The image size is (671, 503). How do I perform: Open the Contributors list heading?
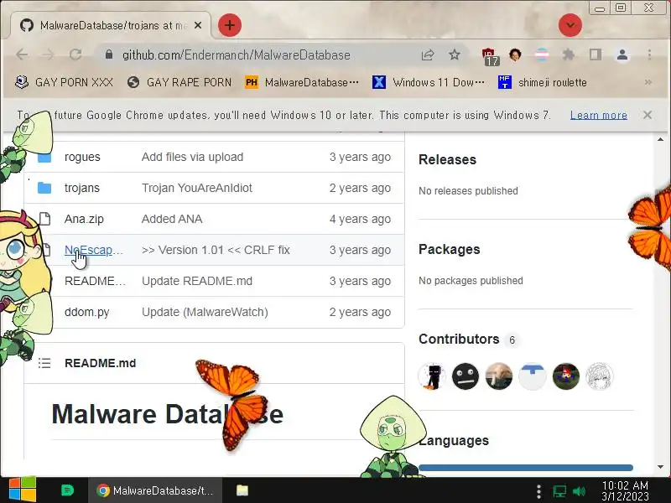coord(459,340)
